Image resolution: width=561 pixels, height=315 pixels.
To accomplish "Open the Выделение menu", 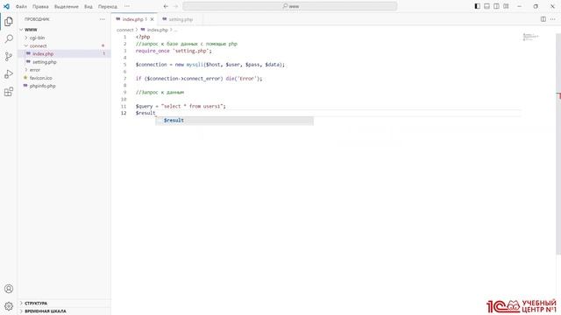I will 67,6.
